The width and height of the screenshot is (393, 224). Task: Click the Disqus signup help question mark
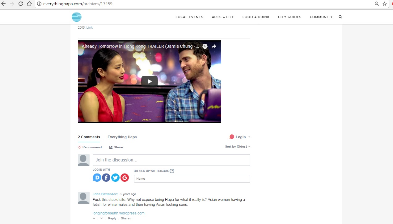(172, 171)
